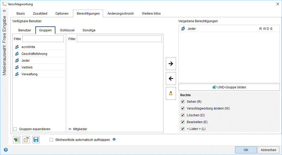Click the right arrow to add permission
This screenshot has width=282, height=155.
coord(171,64)
